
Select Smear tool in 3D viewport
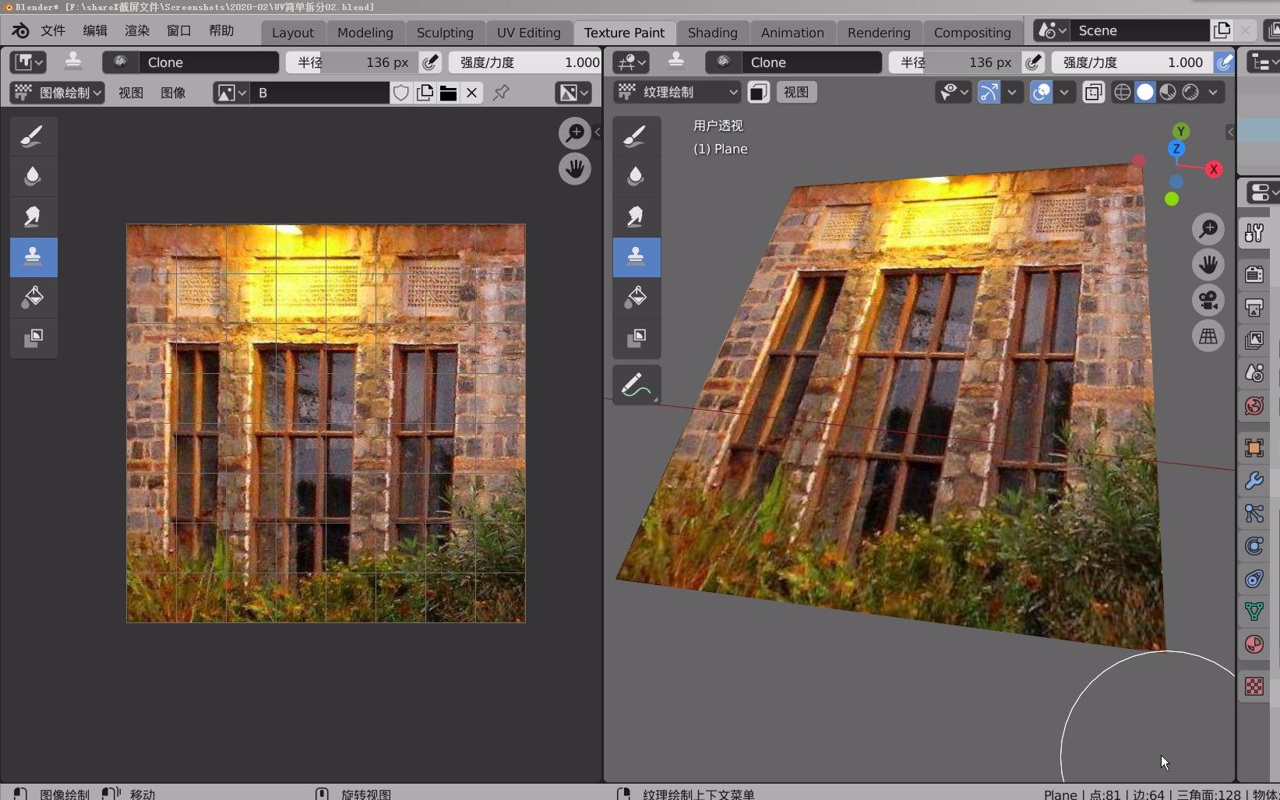click(636, 217)
